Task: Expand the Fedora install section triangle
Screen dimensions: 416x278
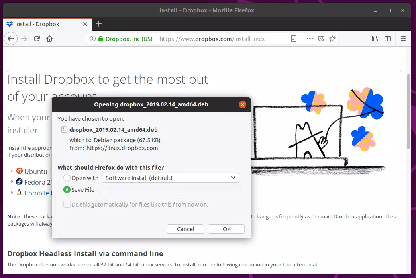Action: (12, 182)
